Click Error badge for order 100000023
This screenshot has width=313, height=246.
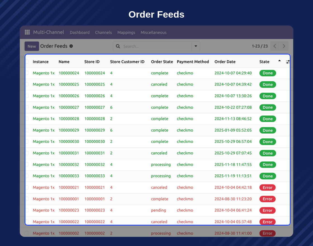pos(267,210)
